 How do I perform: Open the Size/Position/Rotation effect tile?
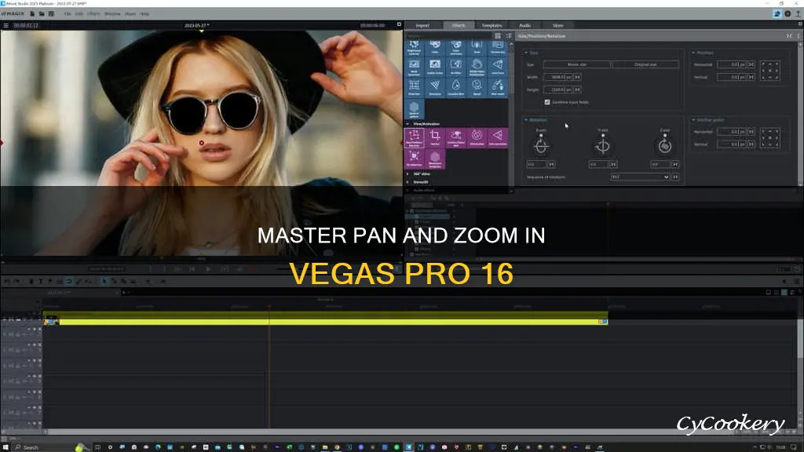pyautogui.click(x=414, y=138)
